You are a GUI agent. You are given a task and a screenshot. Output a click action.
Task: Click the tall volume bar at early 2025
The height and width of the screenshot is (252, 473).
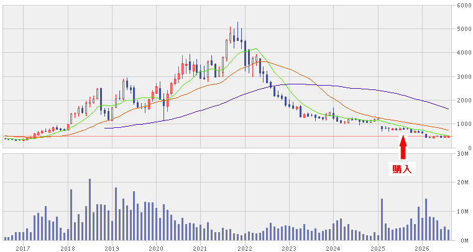[382, 220]
